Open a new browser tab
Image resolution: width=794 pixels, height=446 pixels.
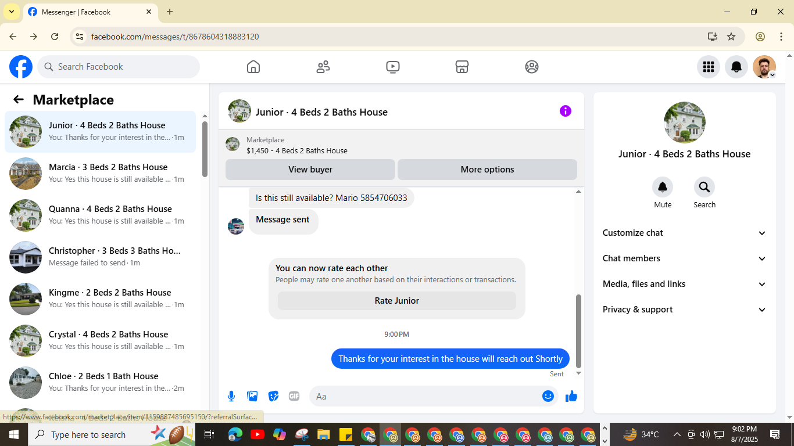click(170, 12)
